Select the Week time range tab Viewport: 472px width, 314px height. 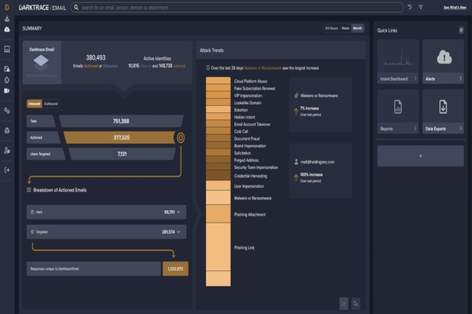coord(346,28)
